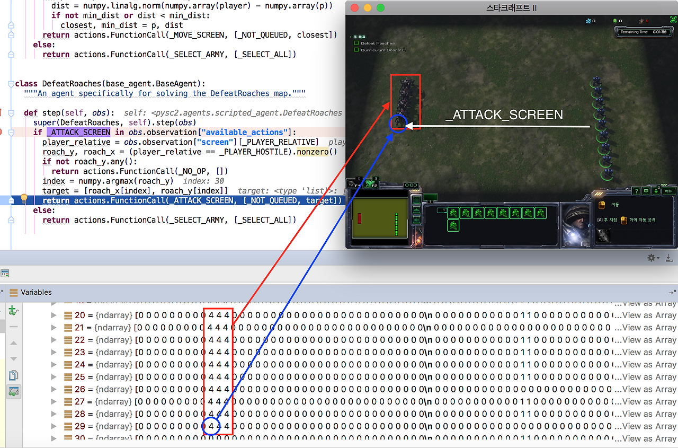Viewport: 678px width, 448px height.
Task: Click the copy value icon in debugger sidebar
Action: tap(14, 375)
